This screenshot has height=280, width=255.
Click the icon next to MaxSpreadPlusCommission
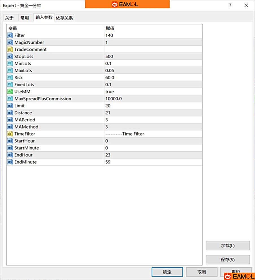[x=10, y=99]
